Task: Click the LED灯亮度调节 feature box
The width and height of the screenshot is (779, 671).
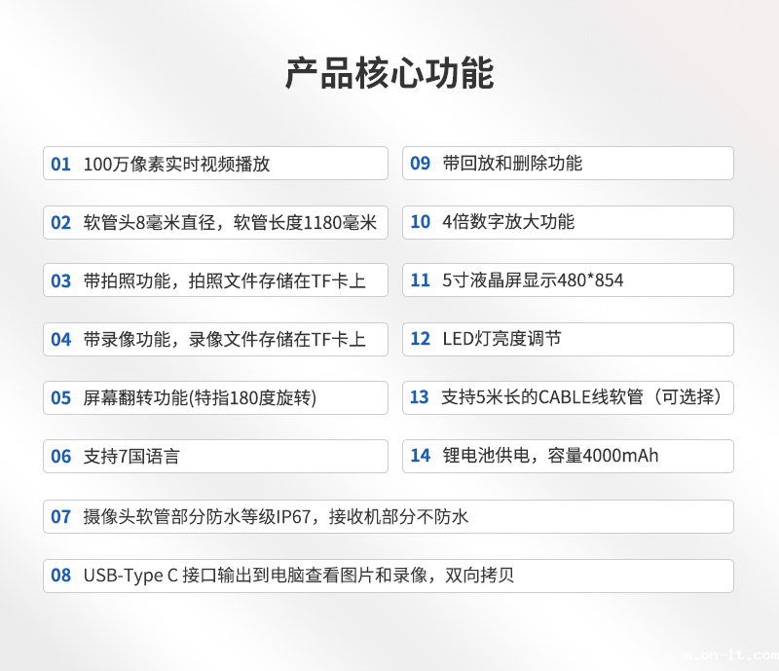Action: pos(568,339)
